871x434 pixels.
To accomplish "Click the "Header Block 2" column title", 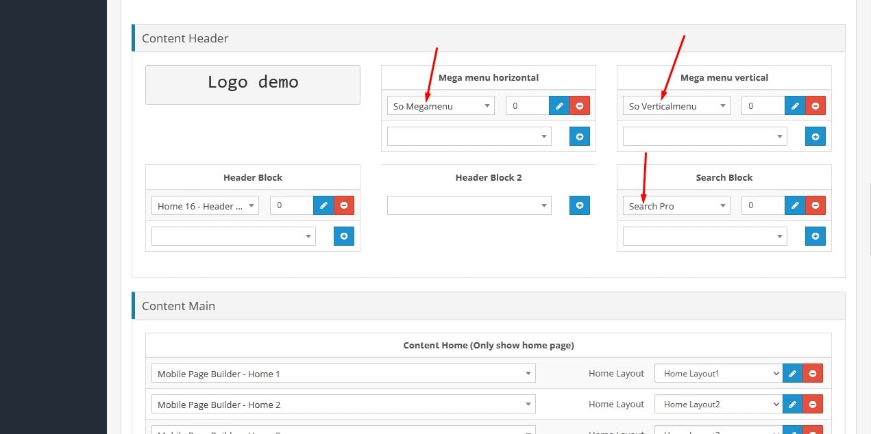I will 489,177.
